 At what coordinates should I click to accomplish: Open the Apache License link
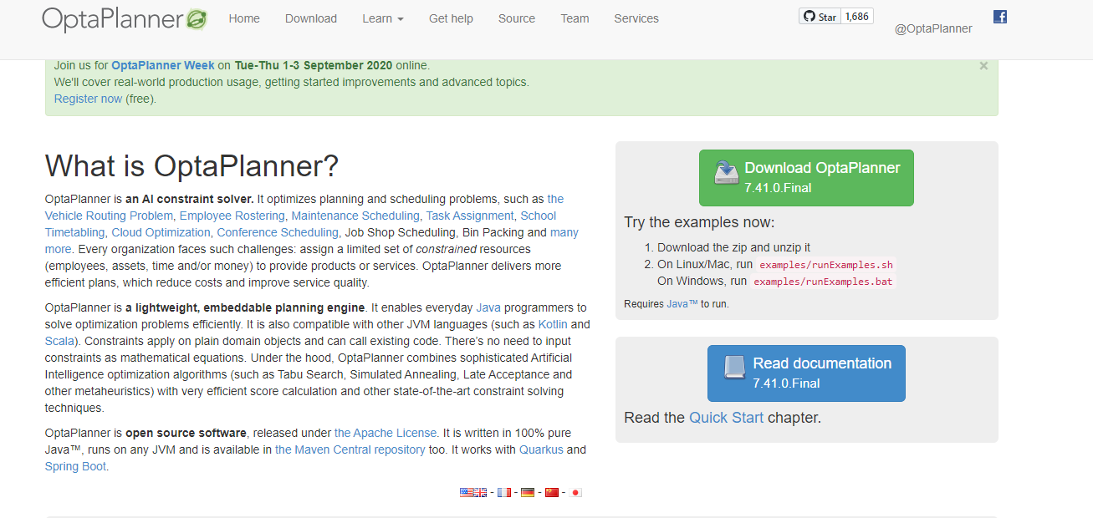(386, 433)
